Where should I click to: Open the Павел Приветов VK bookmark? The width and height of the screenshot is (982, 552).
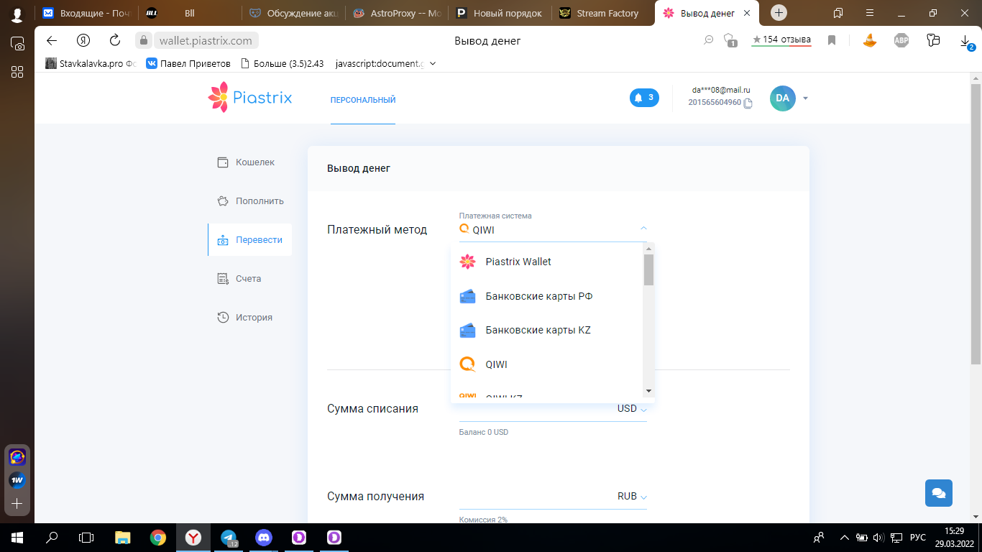click(189, 63)
